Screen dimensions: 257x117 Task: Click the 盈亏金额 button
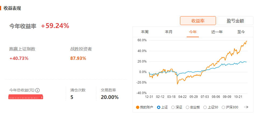[235, 21]
